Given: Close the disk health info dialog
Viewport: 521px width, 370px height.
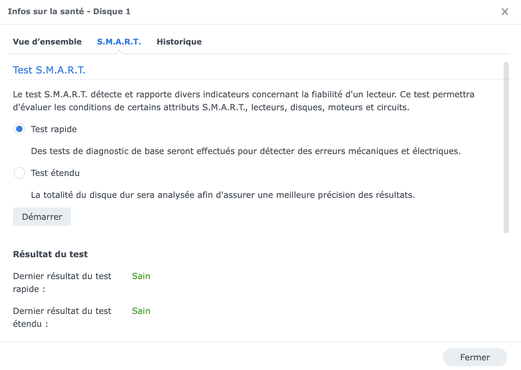Looking at the screenshot, I should coord(505,12).
